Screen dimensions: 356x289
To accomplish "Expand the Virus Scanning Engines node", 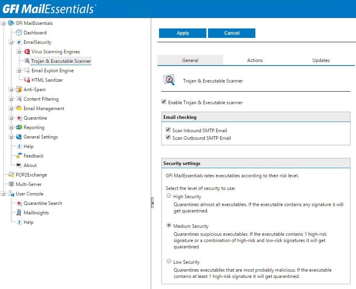I will tap(19, 52).
